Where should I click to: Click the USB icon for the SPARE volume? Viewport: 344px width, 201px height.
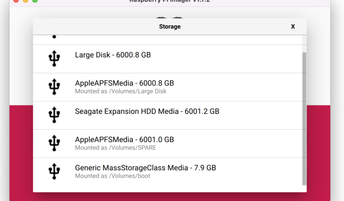54,143
